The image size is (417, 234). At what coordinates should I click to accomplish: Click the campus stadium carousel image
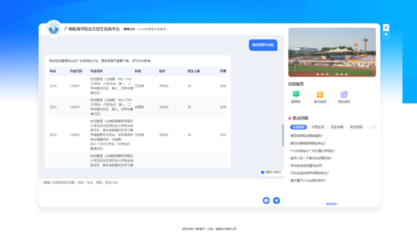tap(332, 52)
